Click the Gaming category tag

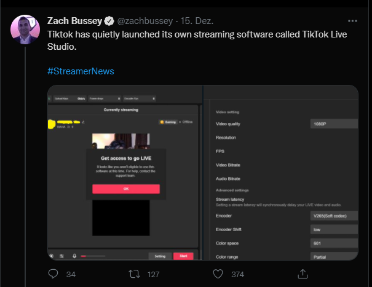pyautogui.click(x=167, y=122)
